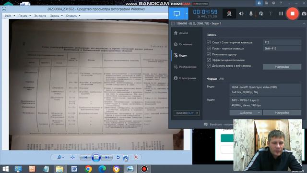The width and height of the screenshot is (307, 173).
Task: Go to the previous photo
Action: [x=85, y=157]
